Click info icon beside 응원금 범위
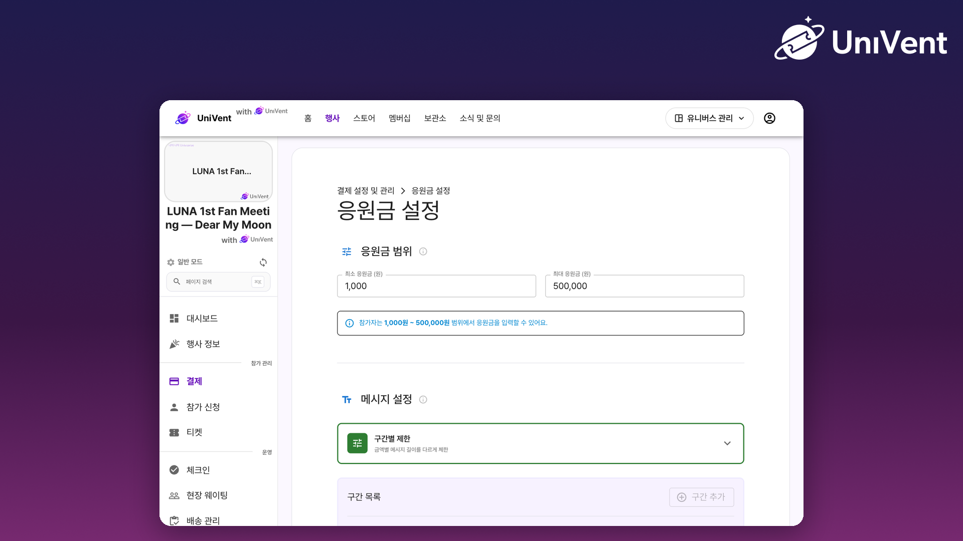 tap(423, 251)
